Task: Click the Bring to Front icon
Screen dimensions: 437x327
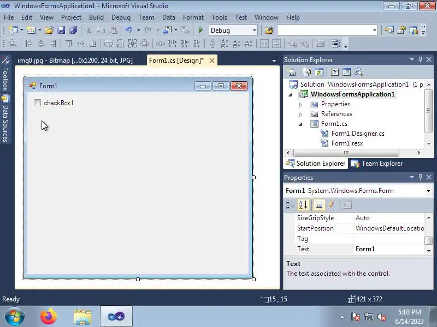Action: (292, 44)
